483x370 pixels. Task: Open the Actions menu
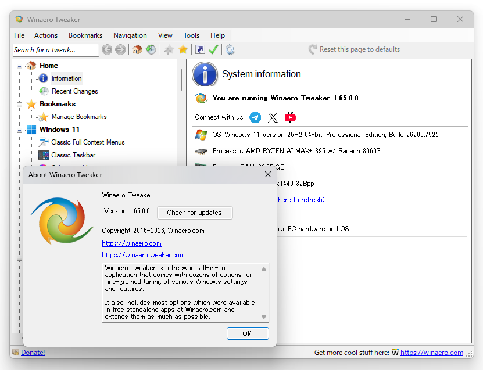[45, 35]
